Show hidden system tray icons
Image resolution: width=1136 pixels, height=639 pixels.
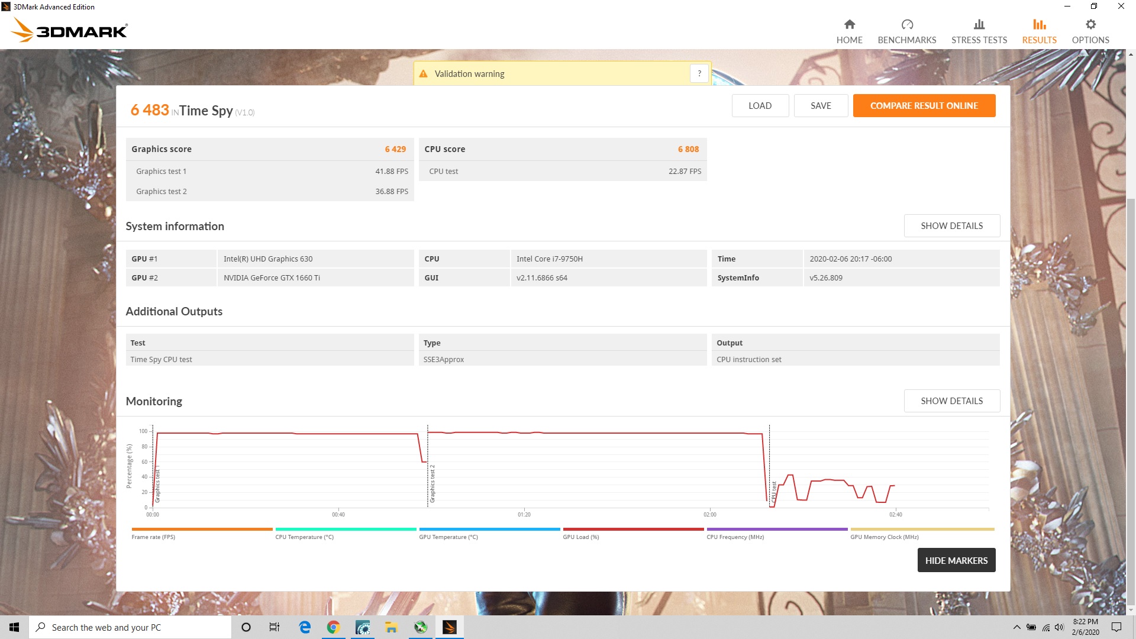click(x=1016, y=627)
